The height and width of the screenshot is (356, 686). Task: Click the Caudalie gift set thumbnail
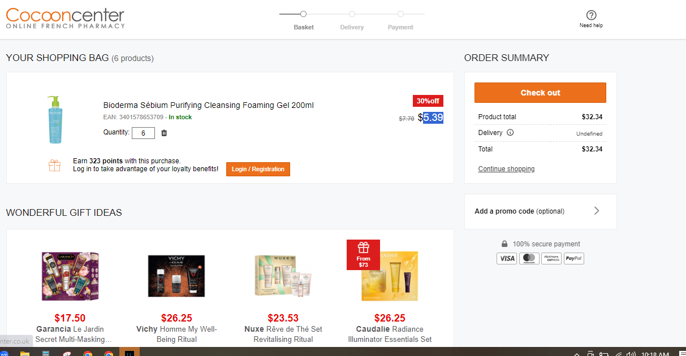390,276
